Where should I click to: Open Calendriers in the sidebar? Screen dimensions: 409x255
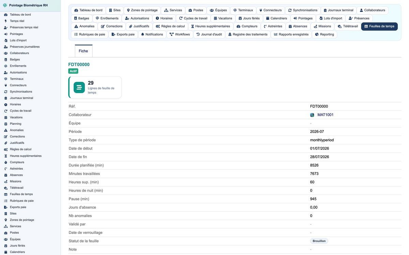[x=17, y=252]
